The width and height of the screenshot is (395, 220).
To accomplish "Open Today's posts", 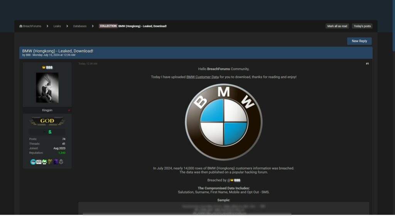I will click(x=362, y=26).
